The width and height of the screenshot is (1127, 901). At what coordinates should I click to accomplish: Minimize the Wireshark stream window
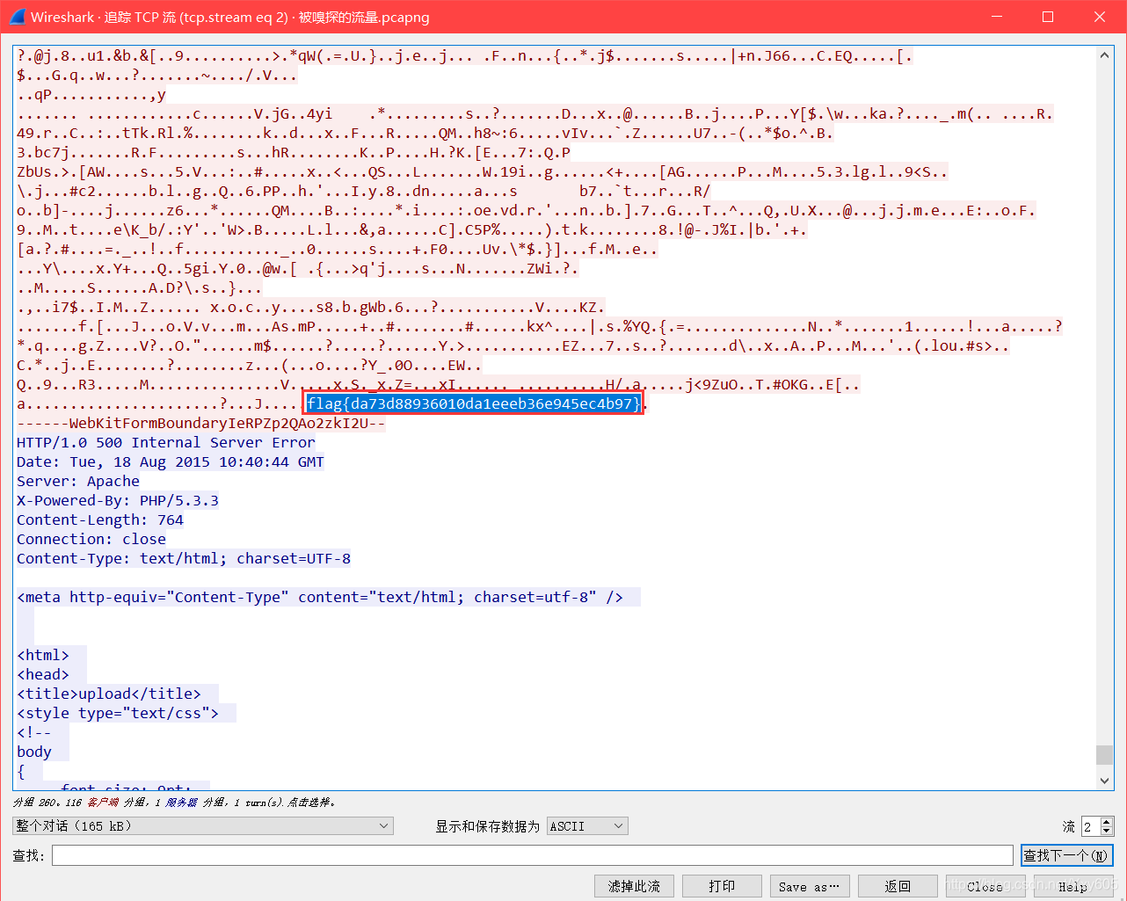pyautogui.click(x=996, y=17)
